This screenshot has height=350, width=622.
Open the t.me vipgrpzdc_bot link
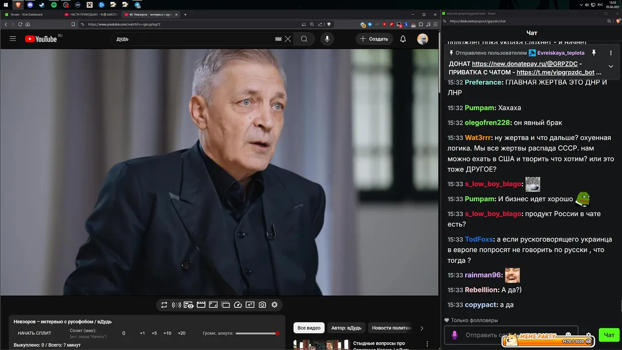[555, 72]
